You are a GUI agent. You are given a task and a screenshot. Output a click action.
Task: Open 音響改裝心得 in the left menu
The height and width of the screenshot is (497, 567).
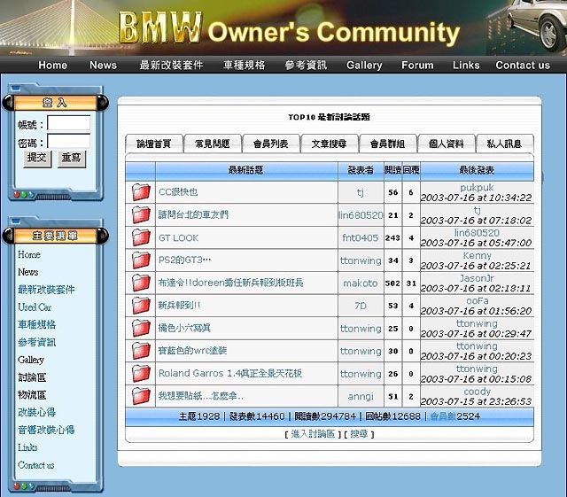click(x=46, y=430)
